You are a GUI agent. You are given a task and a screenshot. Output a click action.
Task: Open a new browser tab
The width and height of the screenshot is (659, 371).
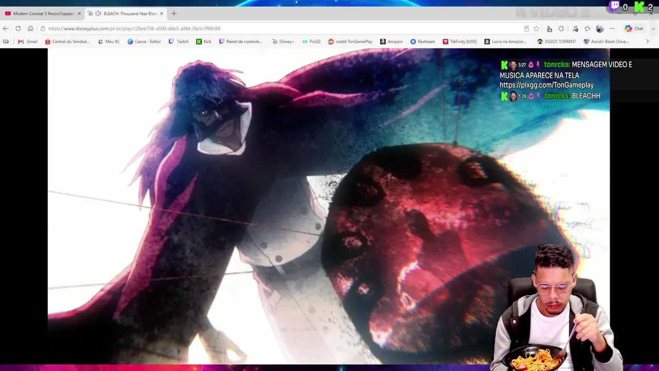[174, 13]
